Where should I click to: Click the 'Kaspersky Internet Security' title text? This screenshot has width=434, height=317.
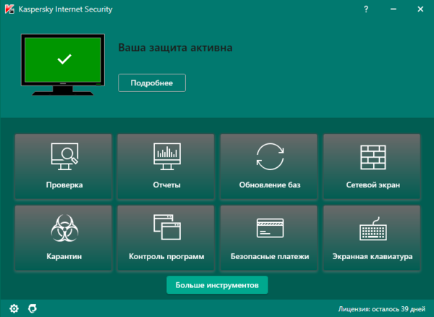[x=65, y=9]
